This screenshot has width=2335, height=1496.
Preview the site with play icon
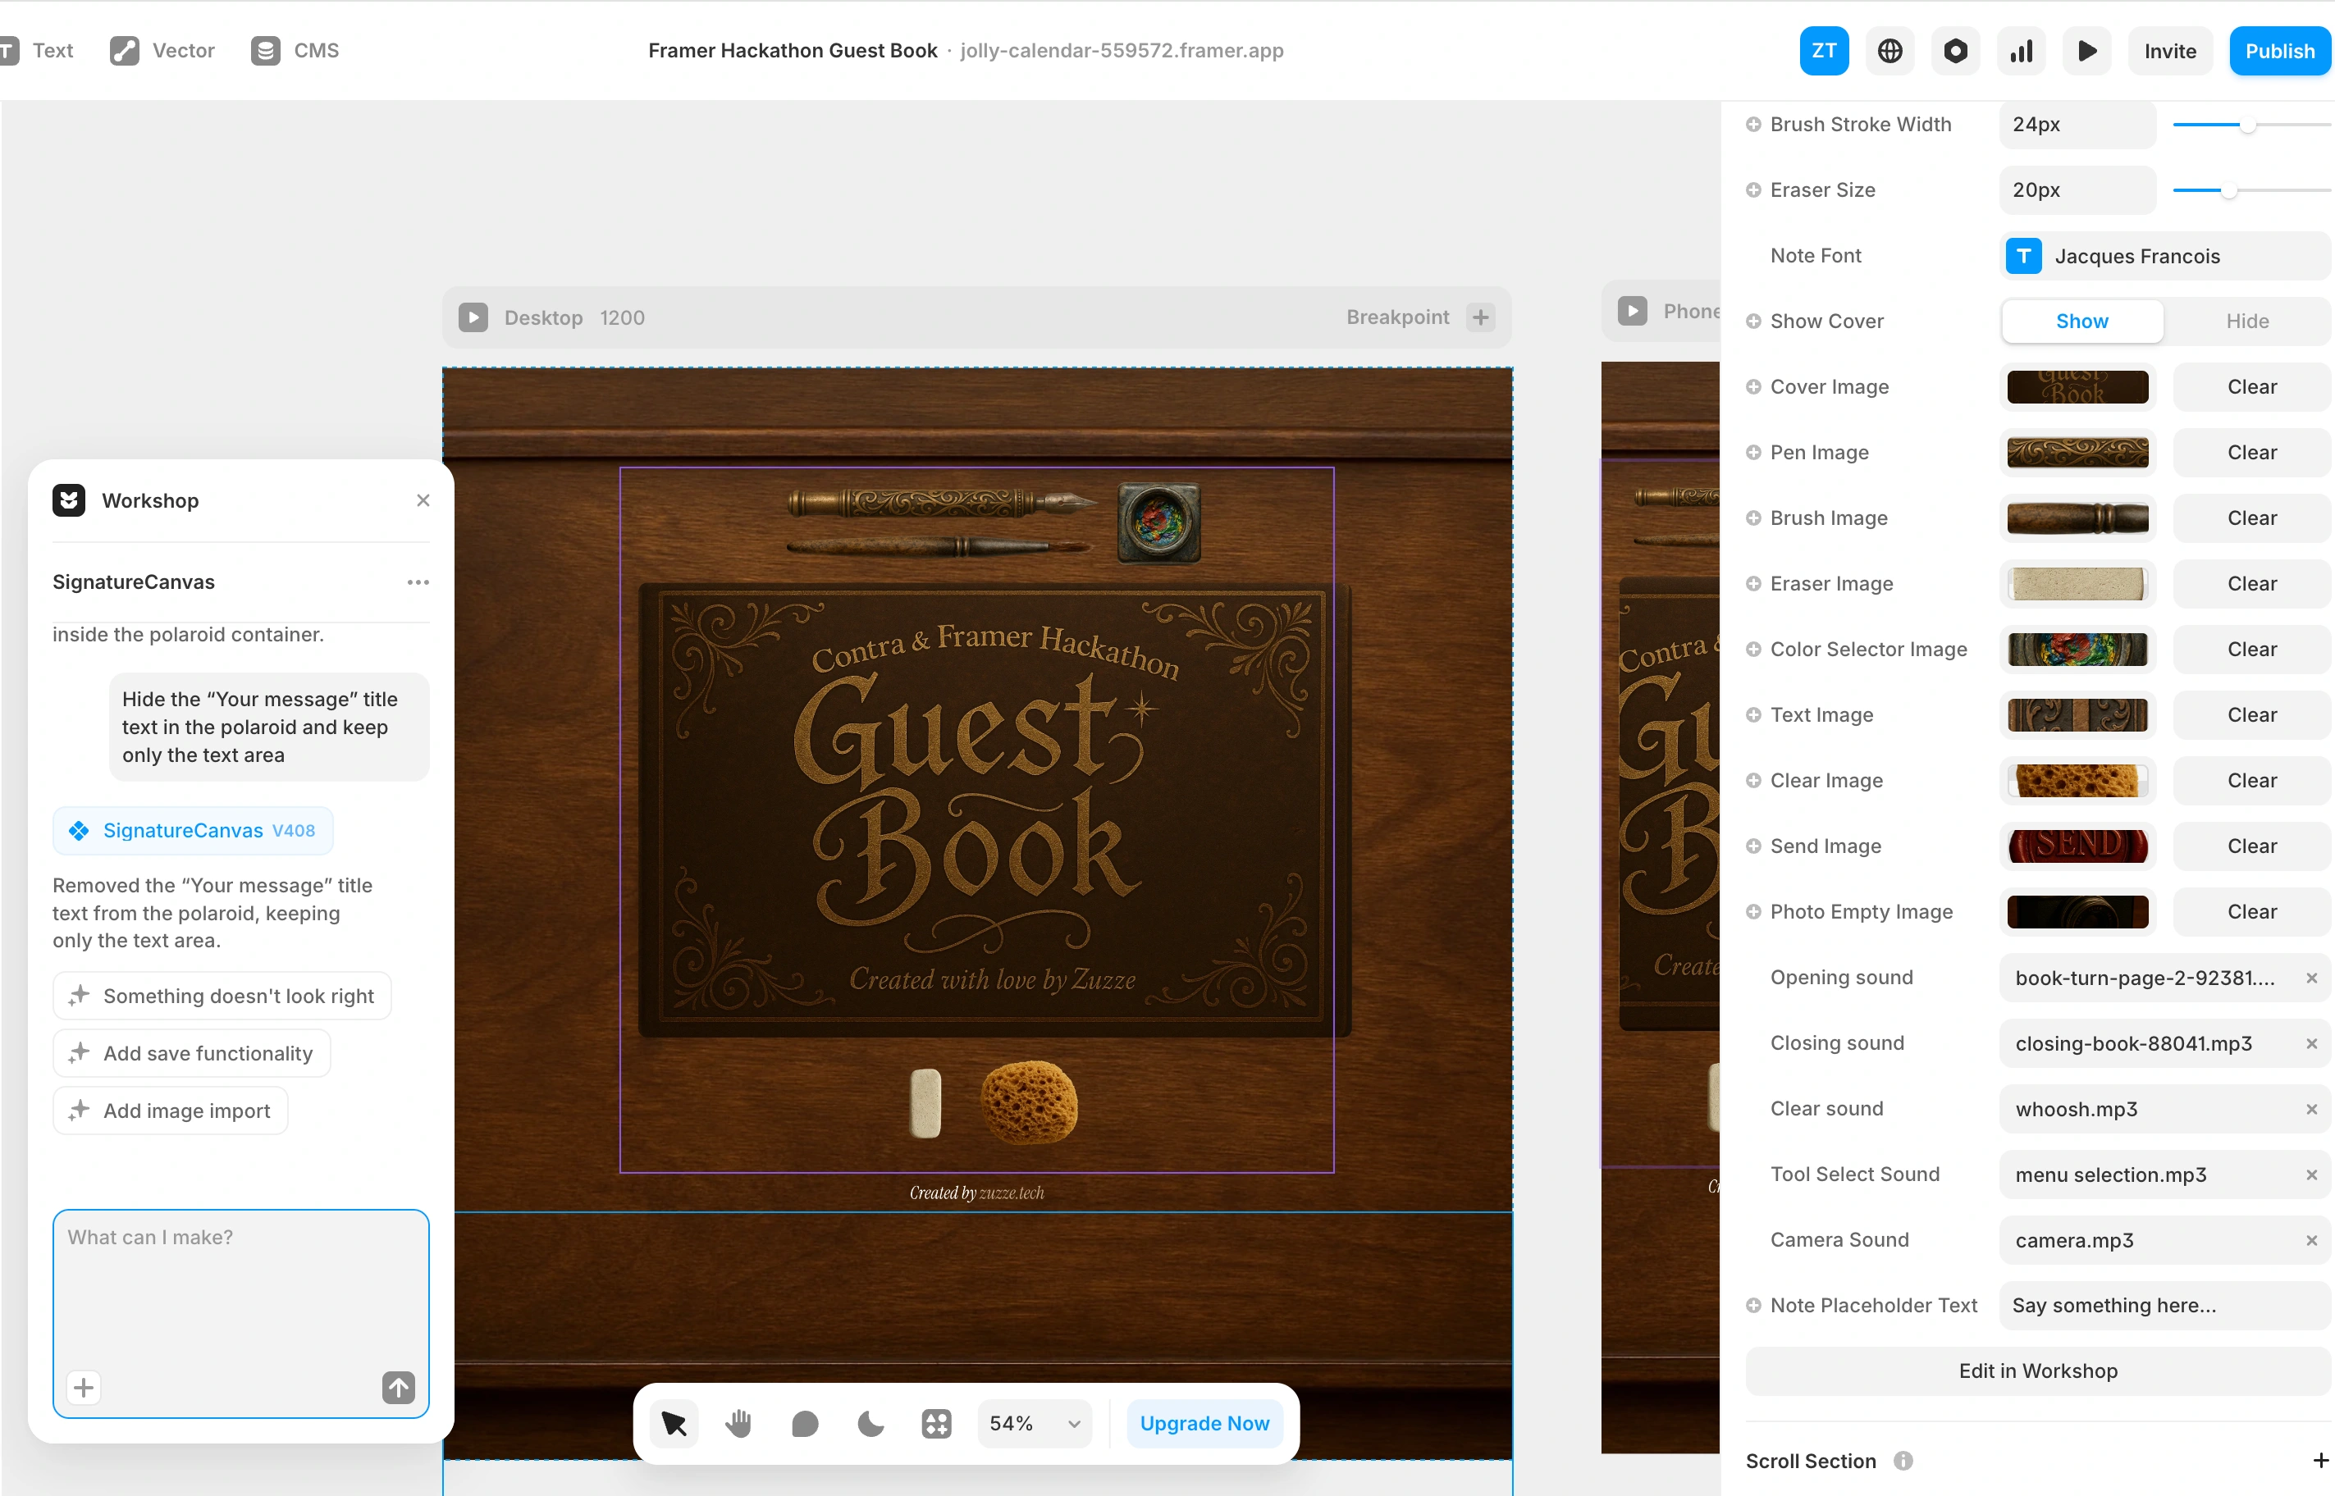click(x=2087, y=51)
